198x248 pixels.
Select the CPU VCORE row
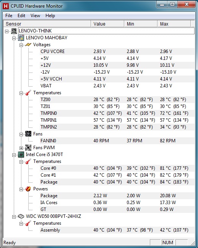pos(117,52)
